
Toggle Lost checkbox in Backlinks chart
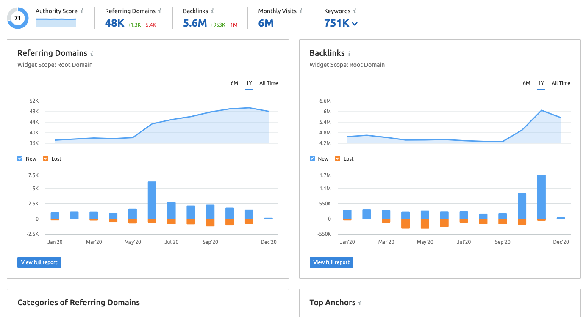338,159
